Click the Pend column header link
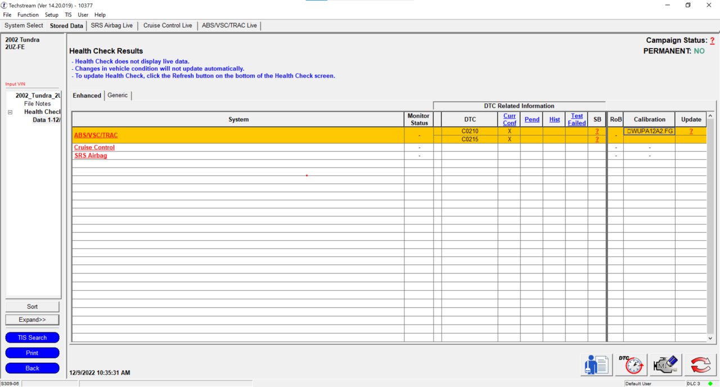 pyautogui.click(x=532, y=119)
